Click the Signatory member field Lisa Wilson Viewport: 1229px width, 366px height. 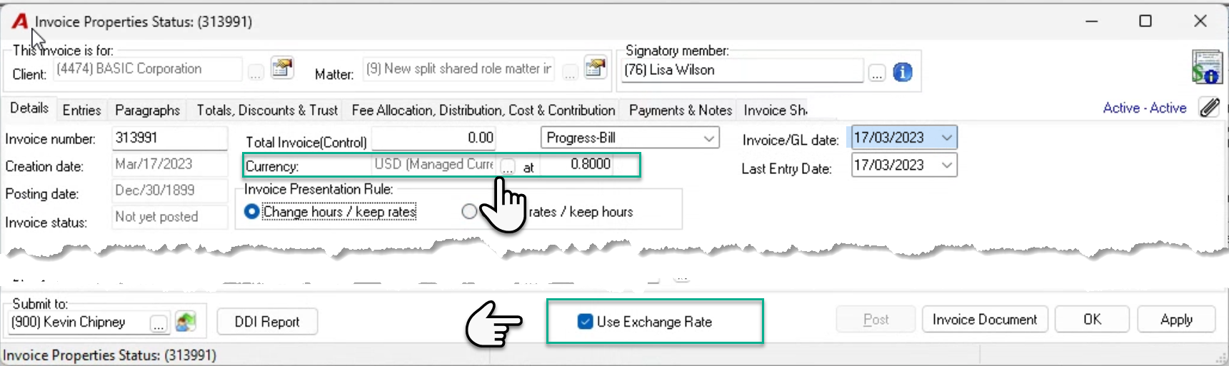(x=743, y=70)
